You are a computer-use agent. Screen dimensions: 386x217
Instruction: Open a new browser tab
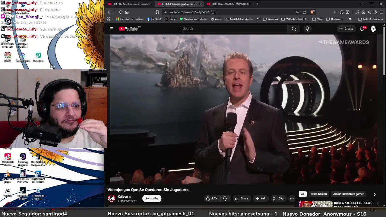257,4
